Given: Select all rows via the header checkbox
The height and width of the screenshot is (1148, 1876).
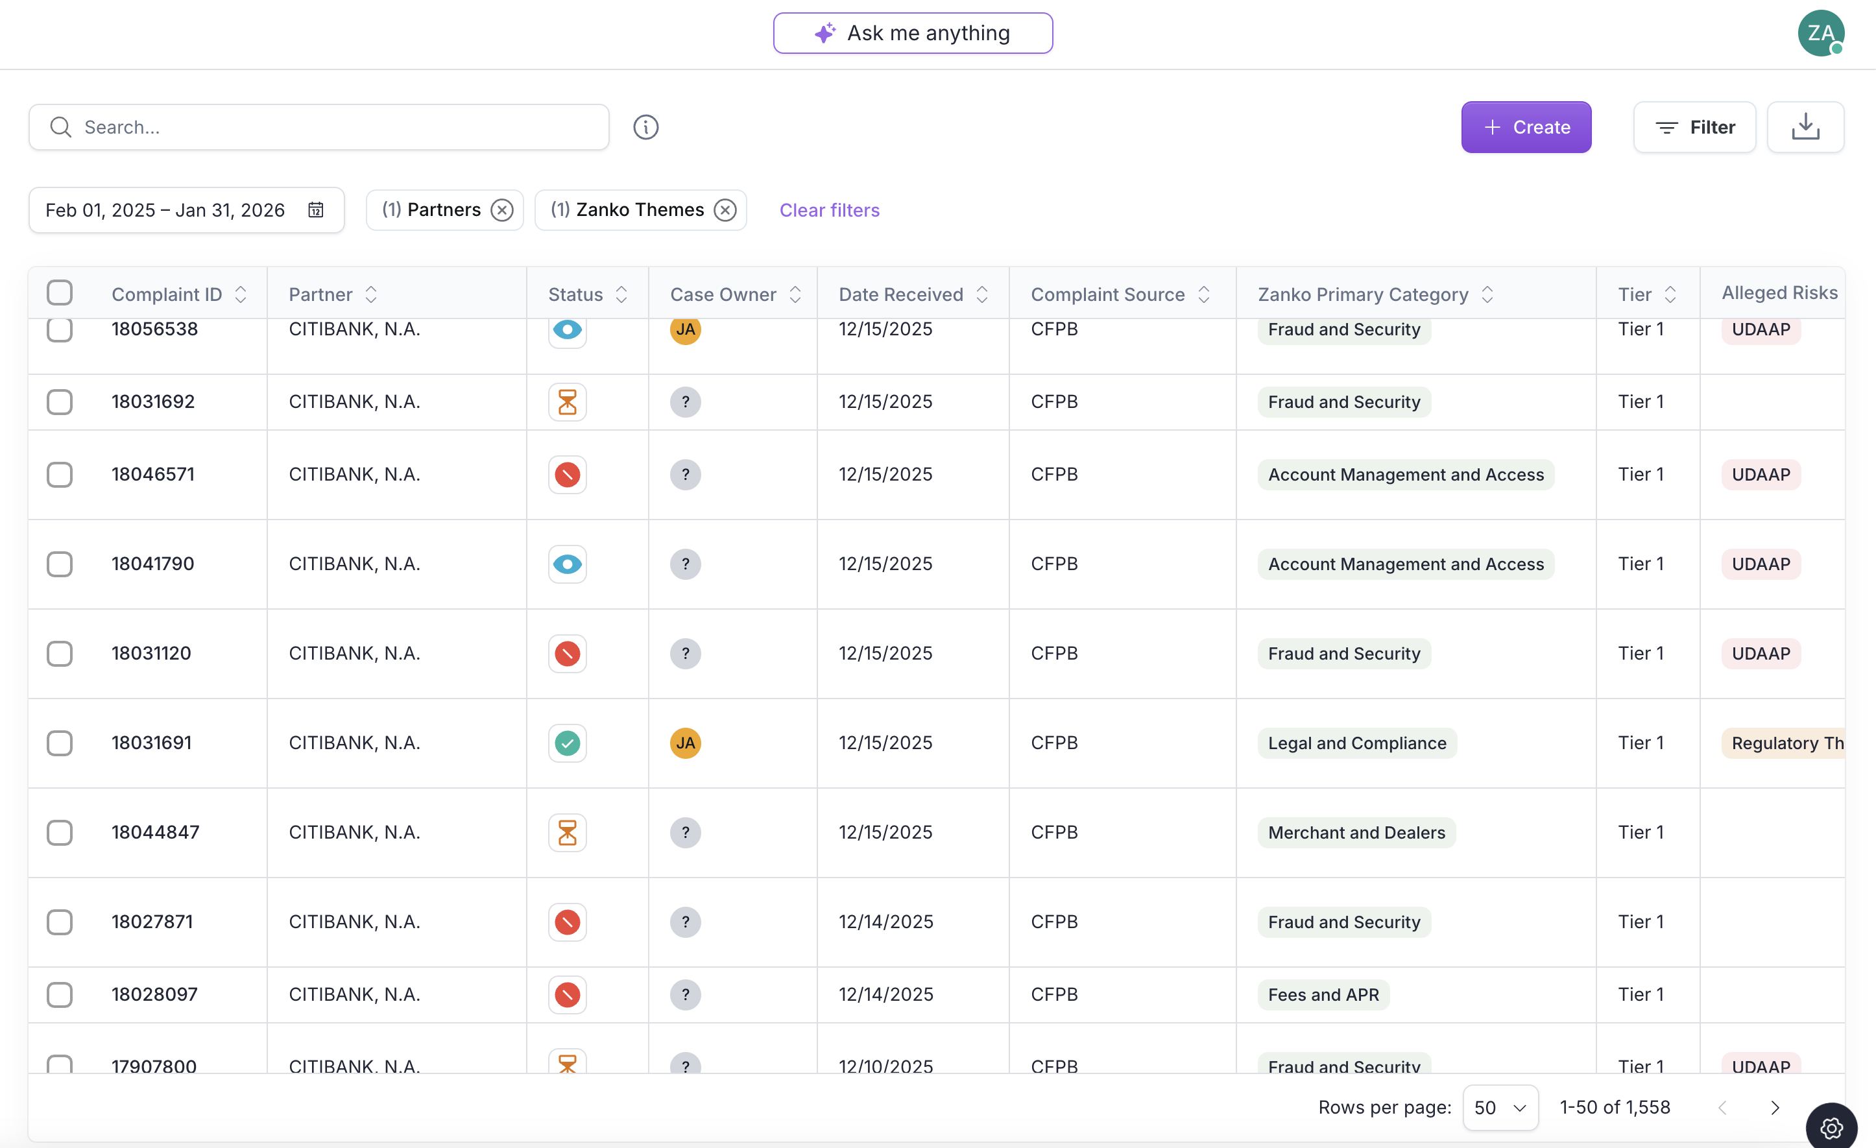Looking at the screenshot, I should [x=60, y=293].
